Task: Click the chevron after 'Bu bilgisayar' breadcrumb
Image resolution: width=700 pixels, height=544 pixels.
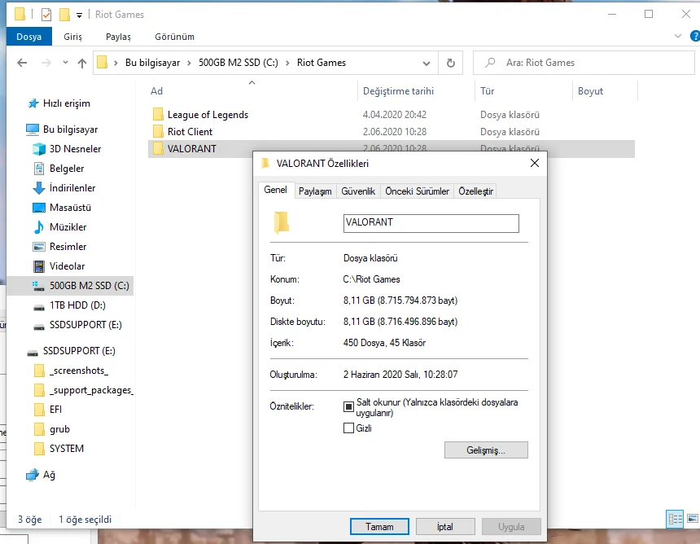Action: pyautogui.click(x=190, y=63)
